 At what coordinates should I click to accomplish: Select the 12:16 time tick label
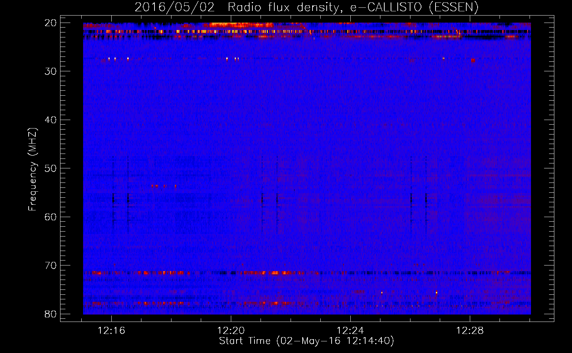[111, 331]
